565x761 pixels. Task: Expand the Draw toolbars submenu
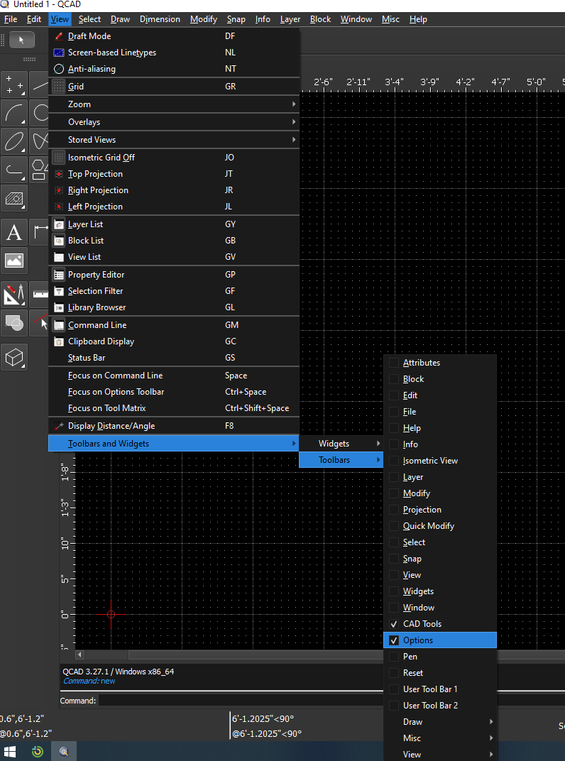[440, 722]
